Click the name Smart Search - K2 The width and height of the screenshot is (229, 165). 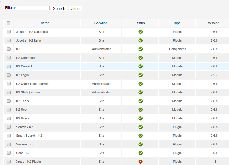(x=29, y=136)
